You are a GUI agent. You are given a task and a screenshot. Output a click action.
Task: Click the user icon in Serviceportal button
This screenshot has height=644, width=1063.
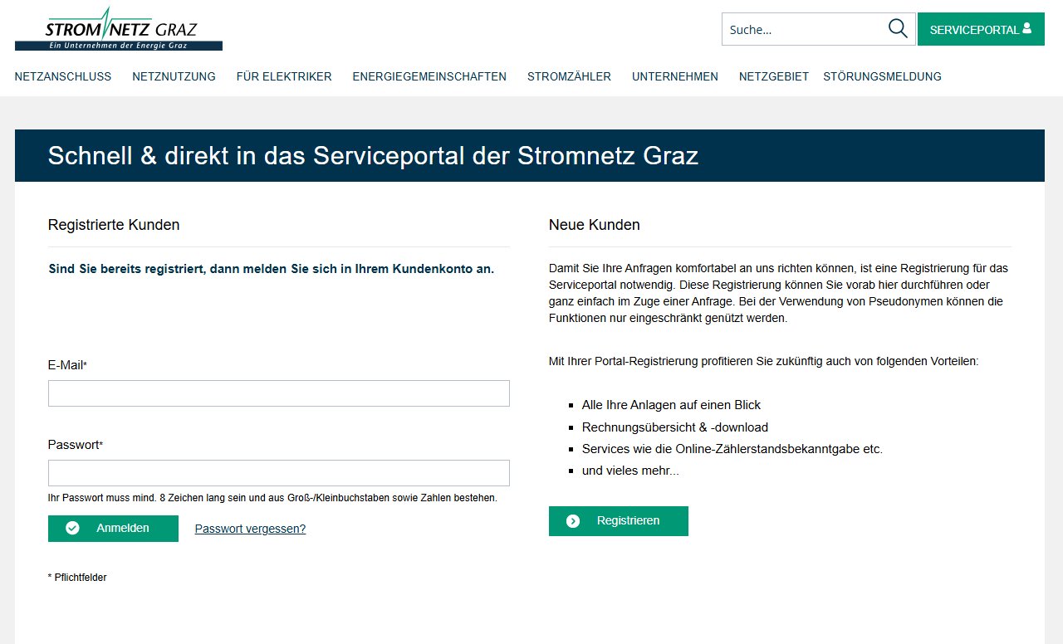tap(1027, 28)
